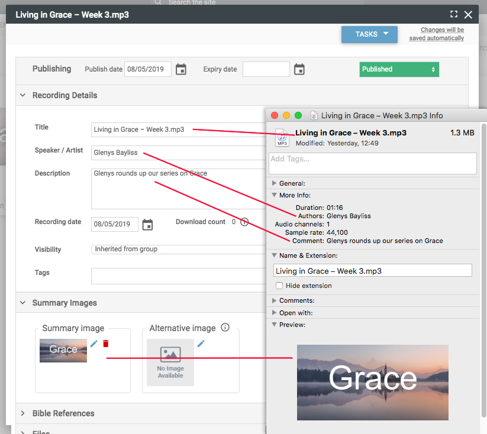Click the document proxy icon in Info title bar
Image resolution: width=487 pixels, height=434 pixels.
(314, 115)
